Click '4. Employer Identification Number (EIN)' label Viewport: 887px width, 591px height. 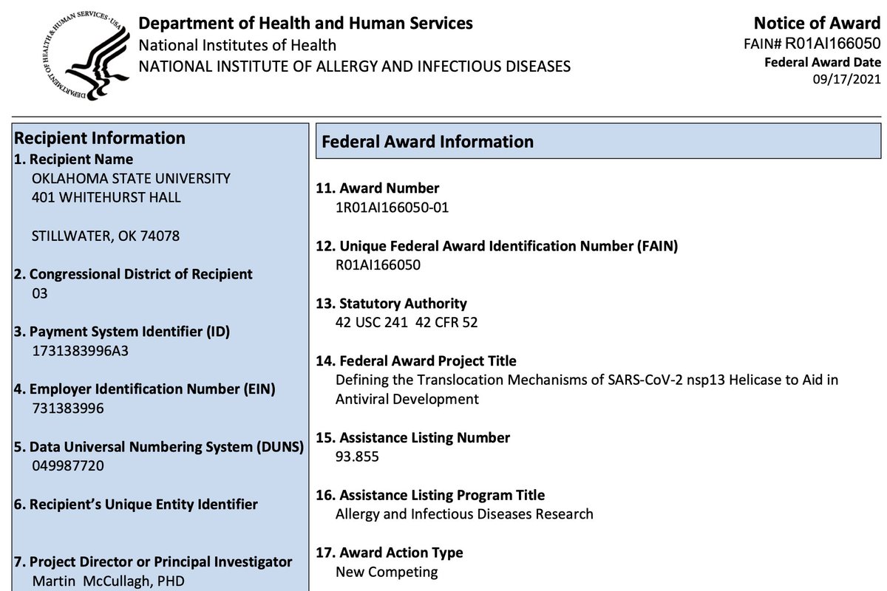click(x=145, y=389)
